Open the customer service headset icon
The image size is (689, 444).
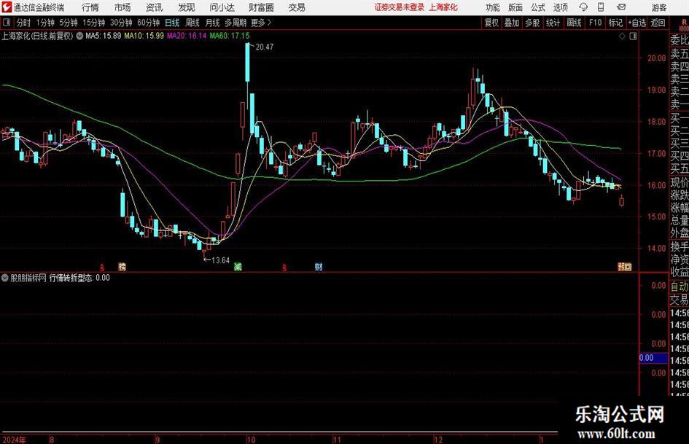[583, 7]
